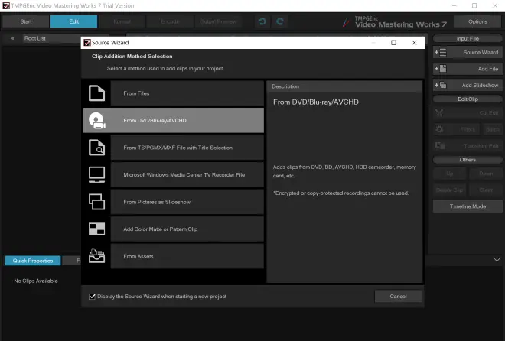Expand the chevron below Timeline Mode panel
The height and width of the screenshot is (341, 505).
(x=497, y=260)
